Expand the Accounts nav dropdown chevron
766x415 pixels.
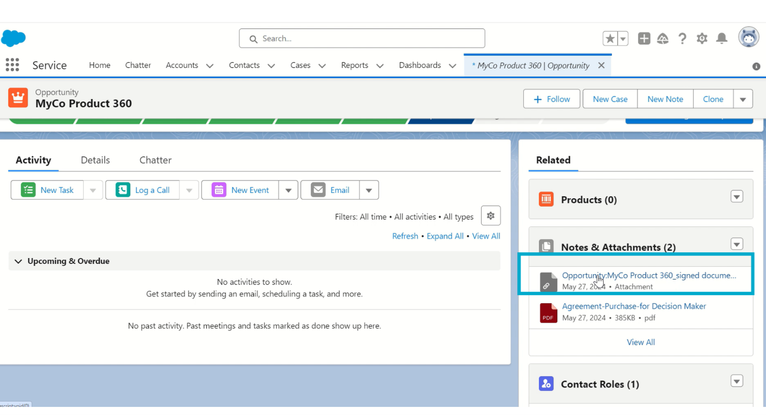pyautogui.click(x=210, y=66)
